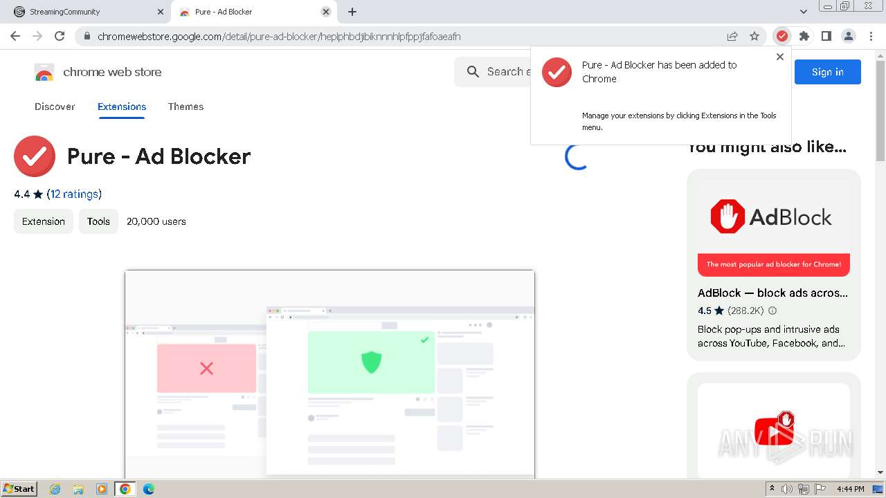Launch Internet Explorer from taskbar

[55, 489]
